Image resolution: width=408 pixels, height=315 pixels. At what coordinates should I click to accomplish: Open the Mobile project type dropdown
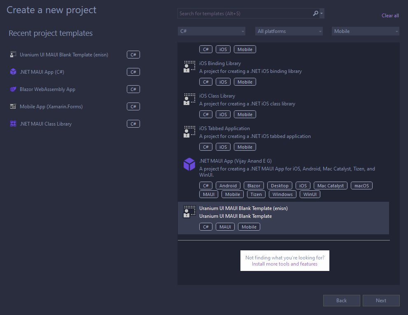365,31
